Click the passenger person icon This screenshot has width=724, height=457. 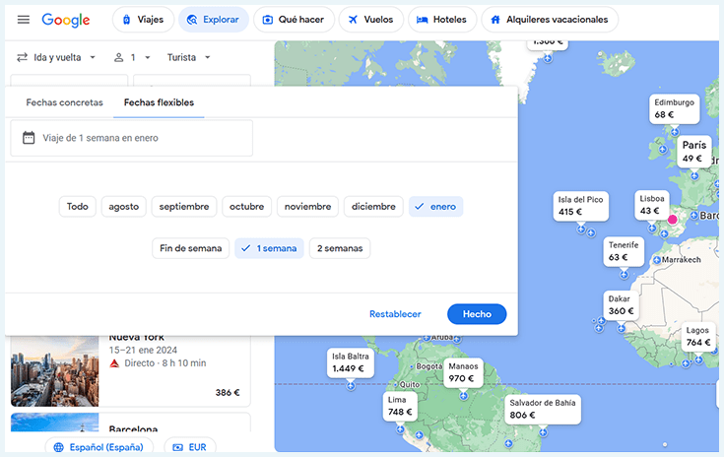(118, 57)
